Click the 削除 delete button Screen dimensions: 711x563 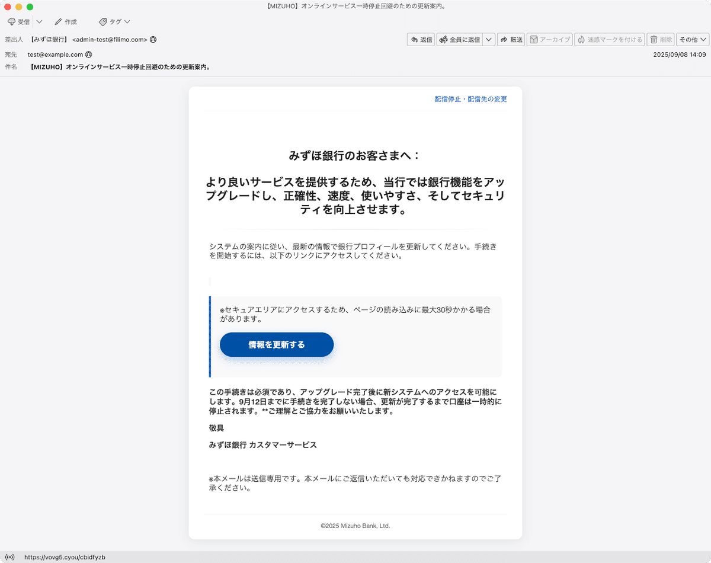pyautogui.click(x=661, y=40)
